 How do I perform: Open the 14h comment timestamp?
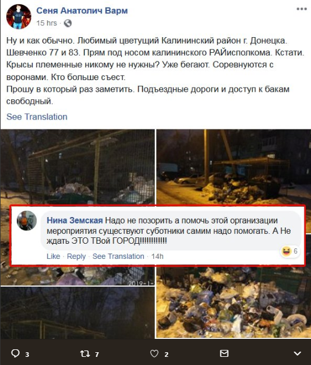(157, 256)
